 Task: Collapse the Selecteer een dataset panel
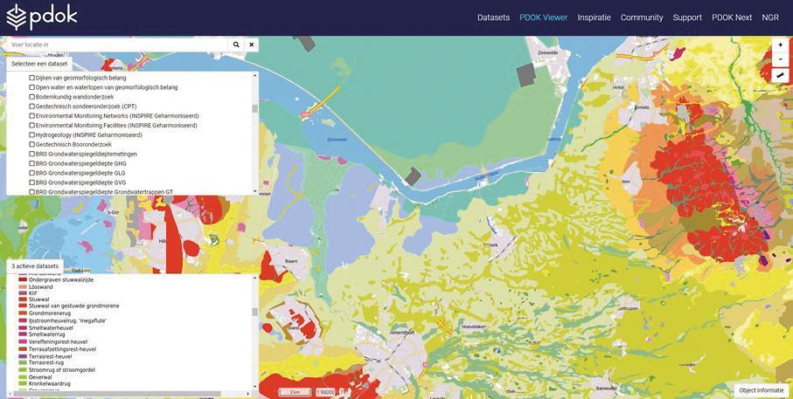pos(38,64)
